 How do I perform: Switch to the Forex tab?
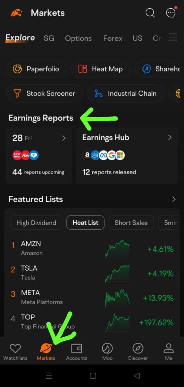(x=113, y=39)
